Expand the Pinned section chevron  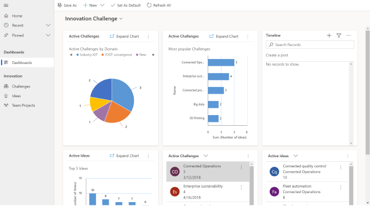48,35
